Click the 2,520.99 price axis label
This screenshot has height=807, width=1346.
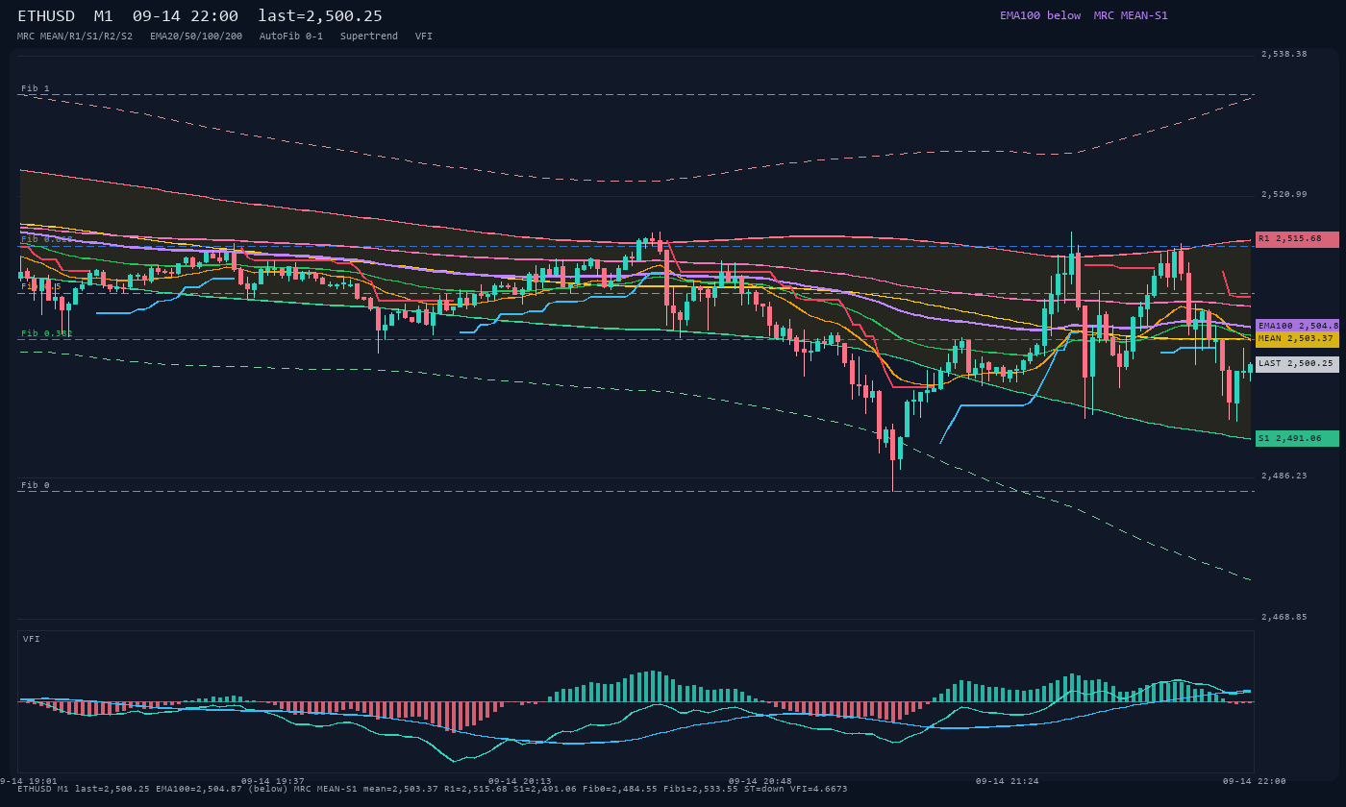point(1284,194)
